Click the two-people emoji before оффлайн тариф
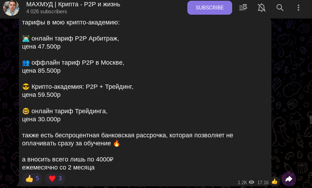The height and width of the screenshot is (188, 312). tap(26, 63)
